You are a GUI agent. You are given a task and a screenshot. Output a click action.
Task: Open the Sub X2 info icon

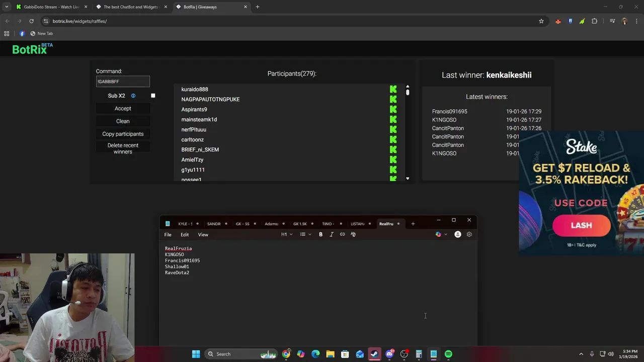click(133, 96)
